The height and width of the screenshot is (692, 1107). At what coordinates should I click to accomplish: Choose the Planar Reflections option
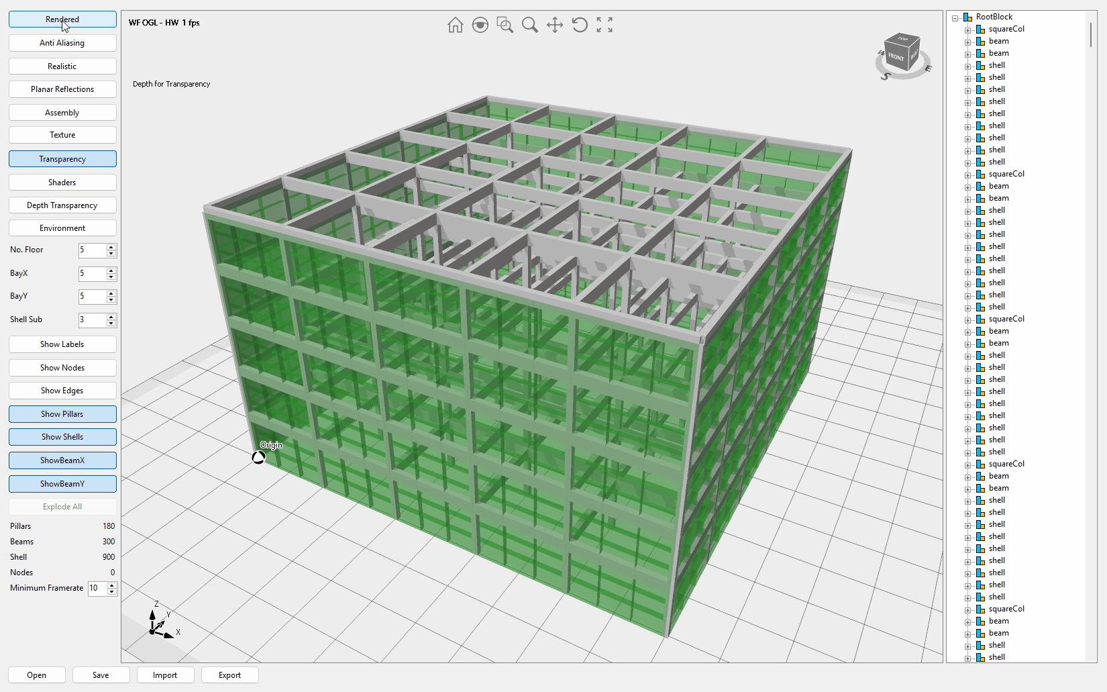pos(62,89)
